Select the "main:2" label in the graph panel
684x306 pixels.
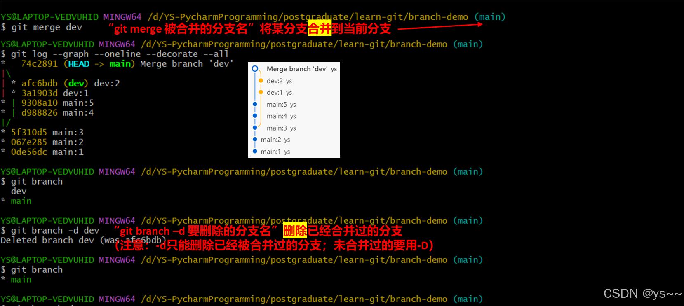point(271,140)
